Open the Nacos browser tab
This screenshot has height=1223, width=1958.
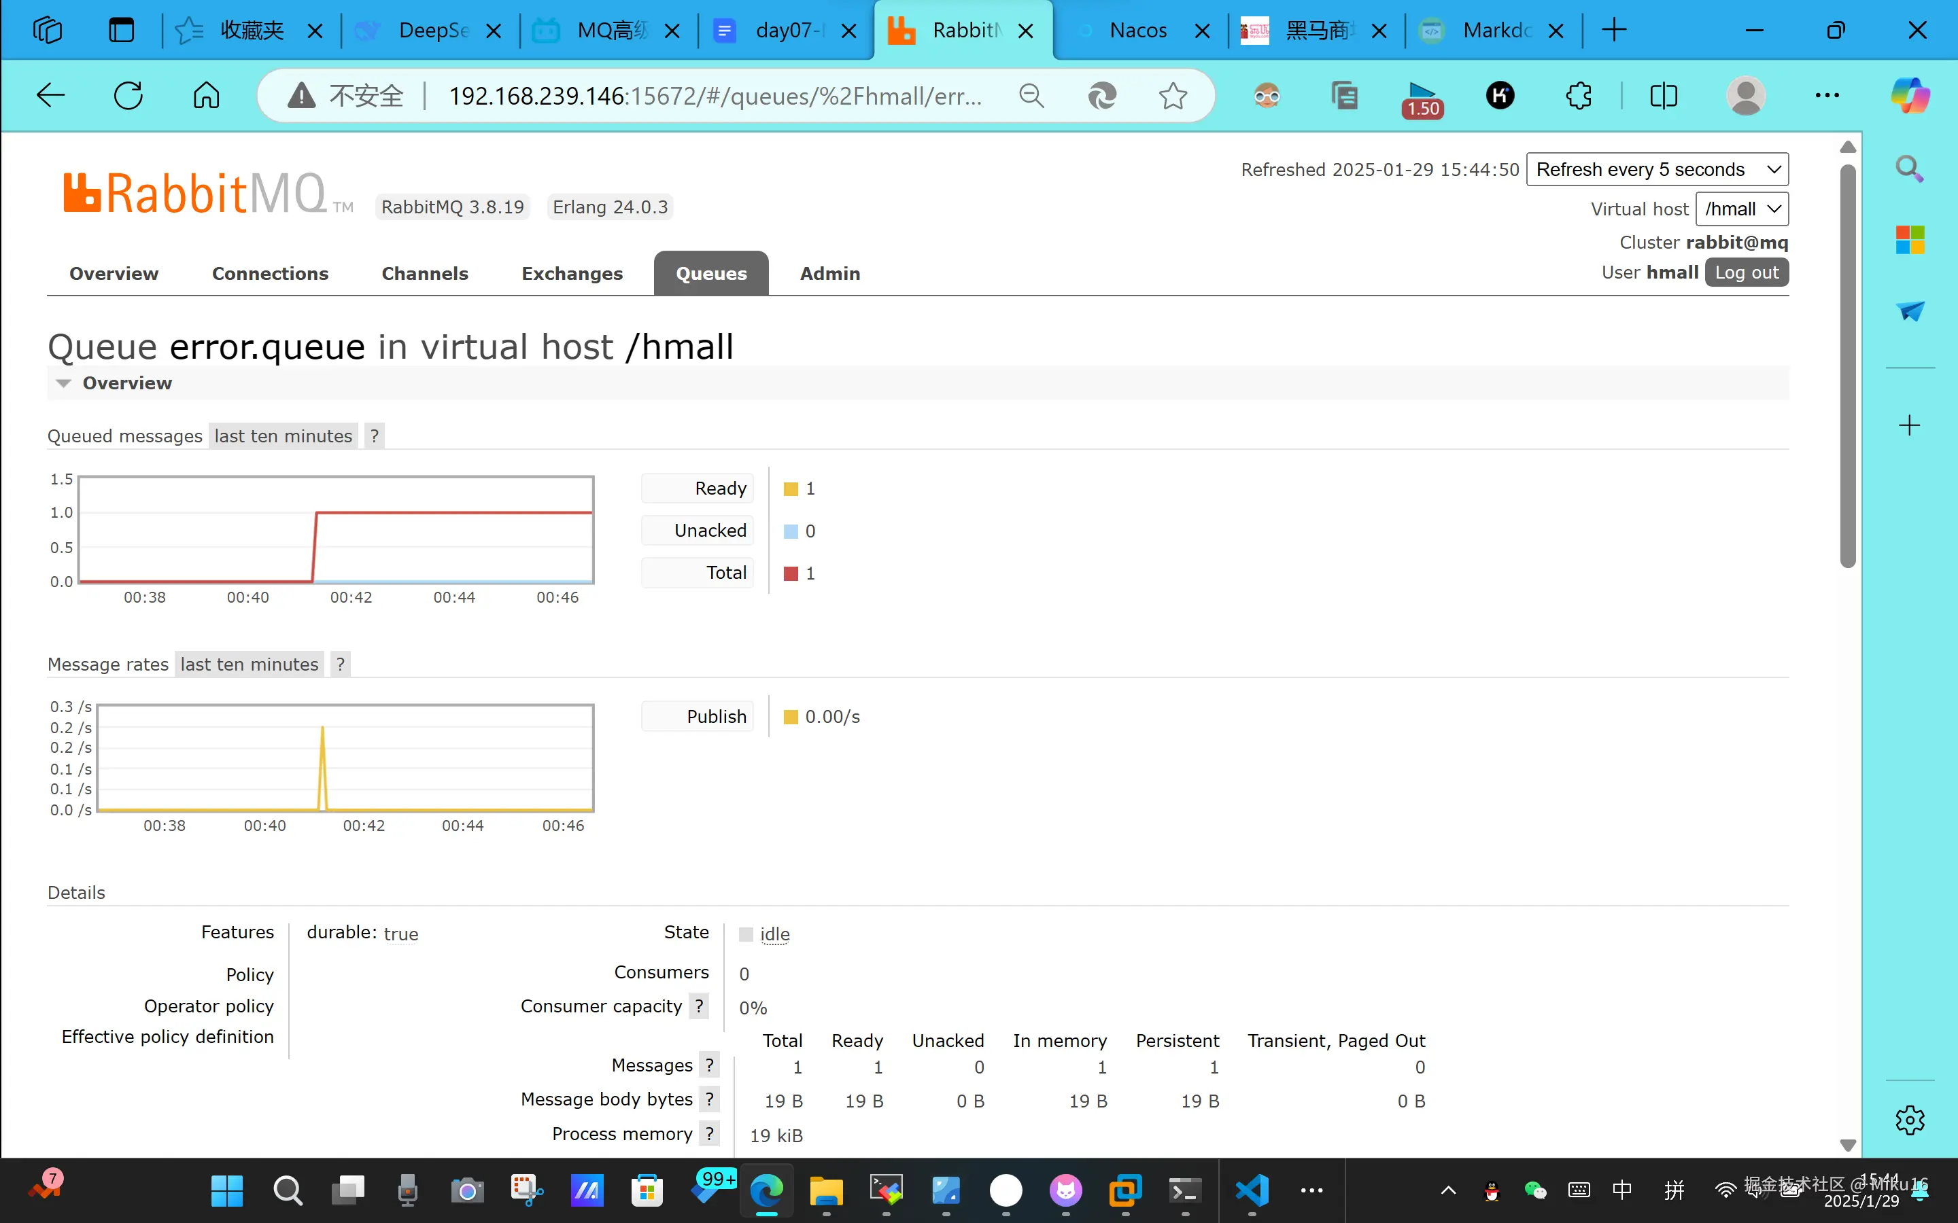click(1137, 31)
